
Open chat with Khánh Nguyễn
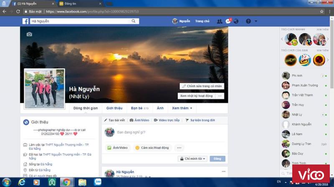point(305,124)
